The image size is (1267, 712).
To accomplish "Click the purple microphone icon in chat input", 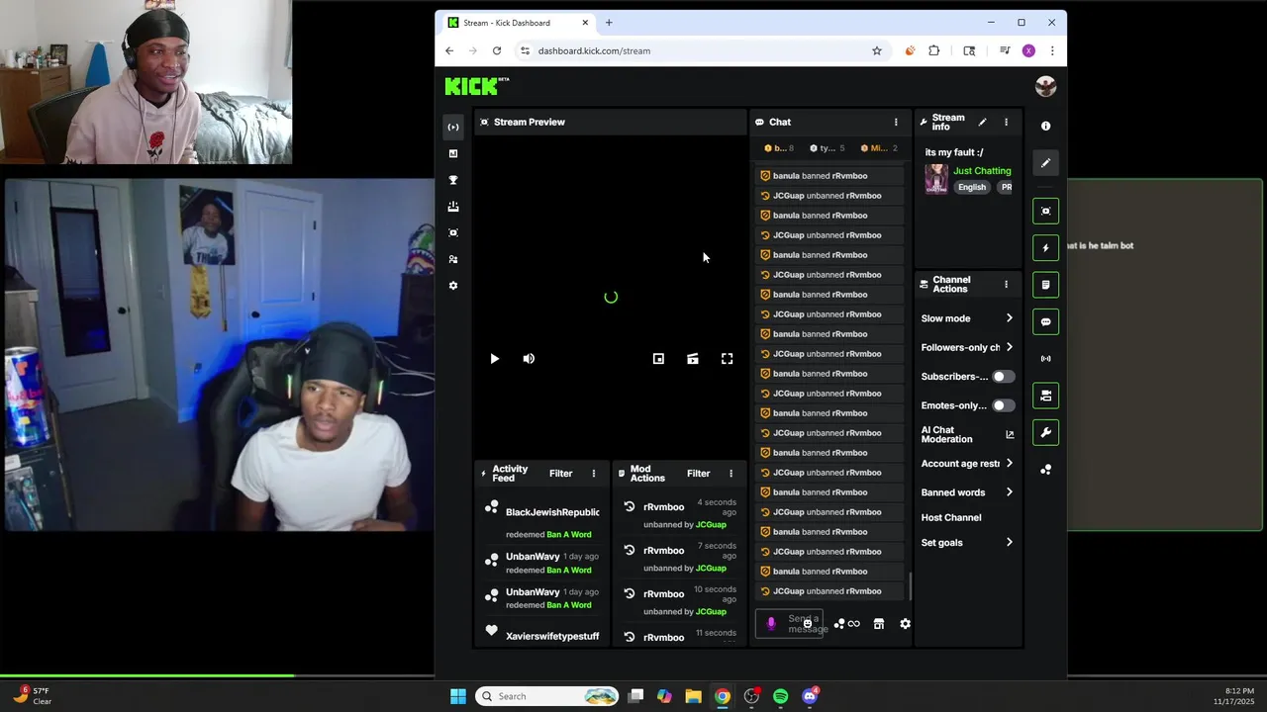I will [x=771, y=624].
